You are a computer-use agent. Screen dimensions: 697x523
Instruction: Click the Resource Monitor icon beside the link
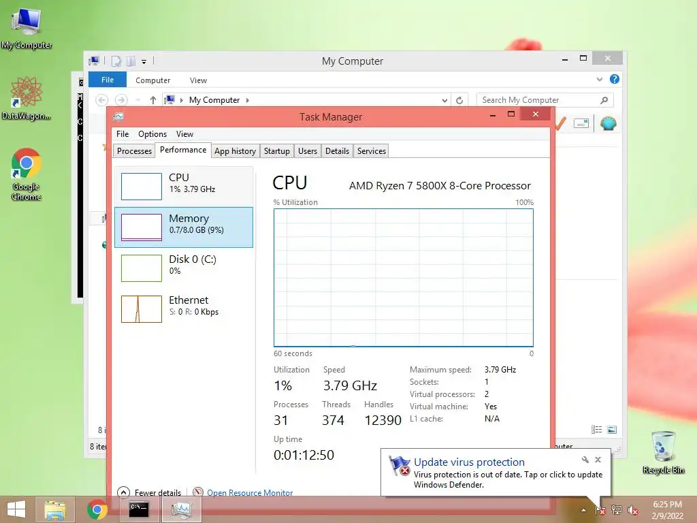click(x=198, y=492)
